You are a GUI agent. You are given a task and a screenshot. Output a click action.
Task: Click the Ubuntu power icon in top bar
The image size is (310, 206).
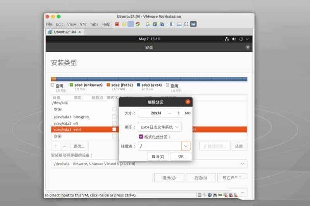tap(241, 39)
